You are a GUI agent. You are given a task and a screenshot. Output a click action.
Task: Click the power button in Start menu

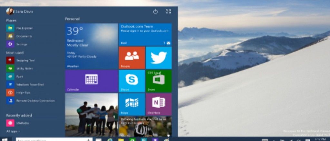click(155, 12)
